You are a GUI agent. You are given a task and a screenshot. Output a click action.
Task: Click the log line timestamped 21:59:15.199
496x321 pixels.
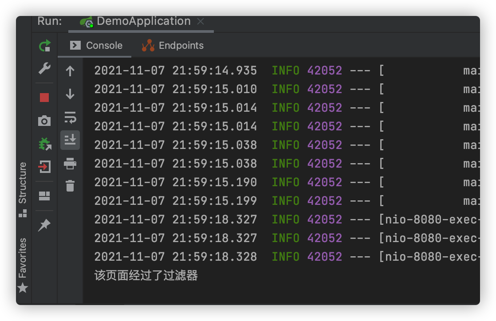[x=287, y=201]
